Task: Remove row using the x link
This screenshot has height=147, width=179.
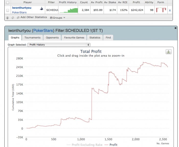Action: point(170,10)
